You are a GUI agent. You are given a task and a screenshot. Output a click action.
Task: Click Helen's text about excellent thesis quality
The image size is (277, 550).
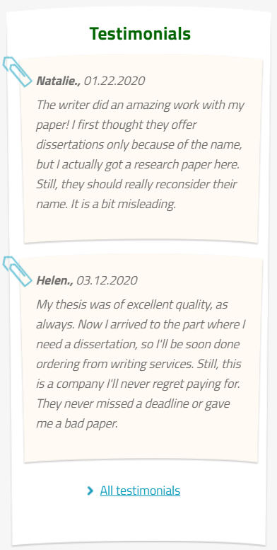[141, 364]
